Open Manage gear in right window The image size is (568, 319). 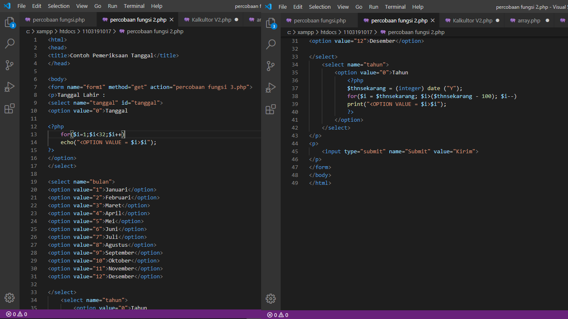point(271,299)
